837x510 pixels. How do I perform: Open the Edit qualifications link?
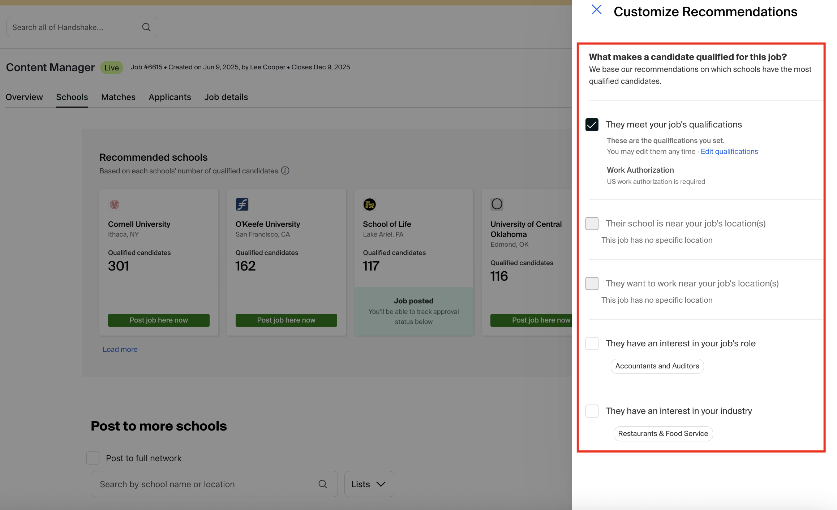coord(729,151)
